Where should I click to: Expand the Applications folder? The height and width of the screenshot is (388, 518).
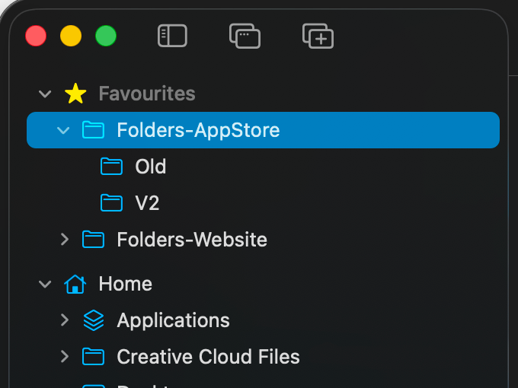(x=64, y=320)
